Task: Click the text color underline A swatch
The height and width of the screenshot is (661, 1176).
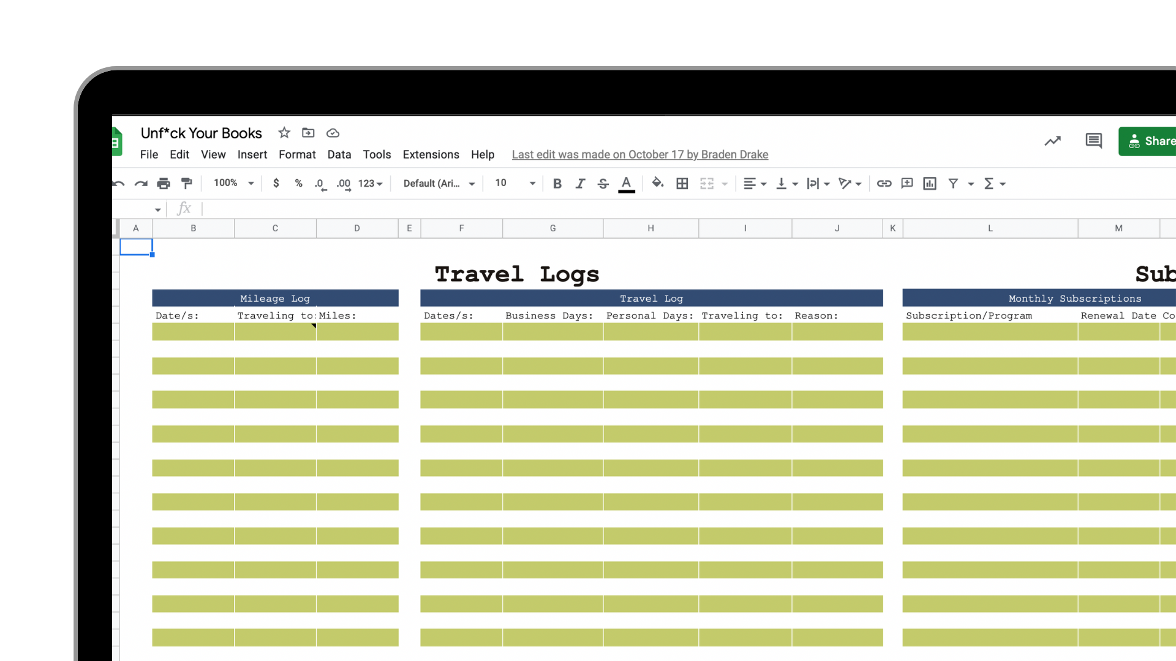Action: pos(626,184)
